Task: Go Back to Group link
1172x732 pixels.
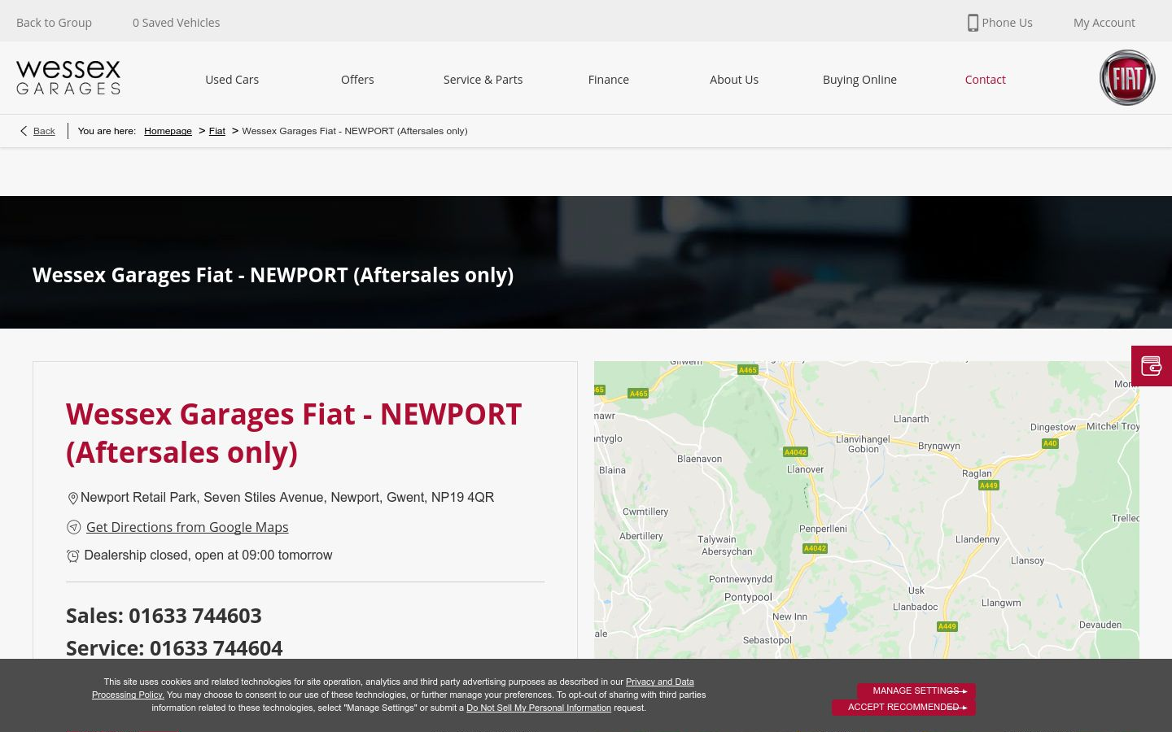Action: click(54, 23)
